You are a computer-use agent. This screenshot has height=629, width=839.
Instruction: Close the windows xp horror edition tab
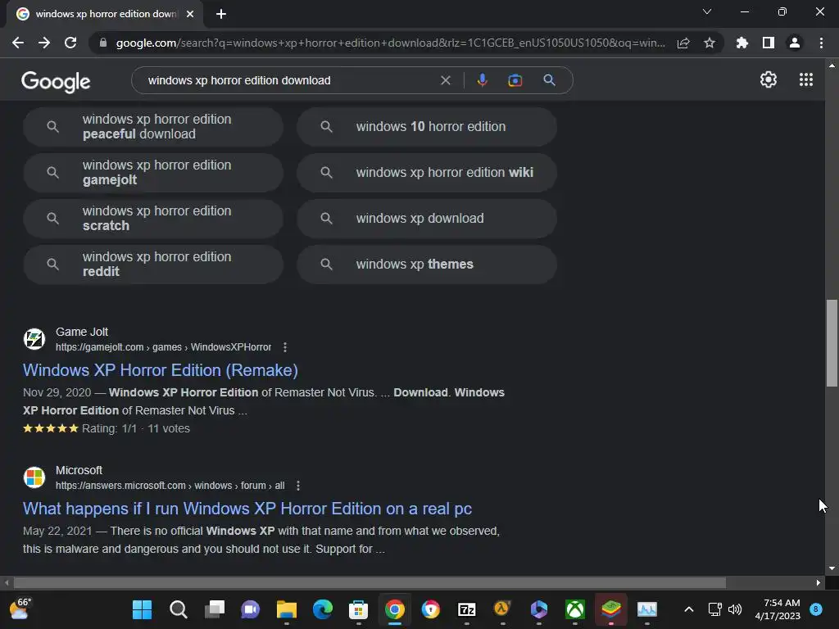[x=190, y=14]
